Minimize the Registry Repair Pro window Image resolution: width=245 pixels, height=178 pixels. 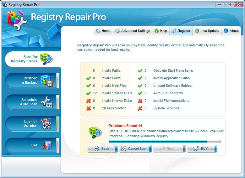[x=219, y=4]
